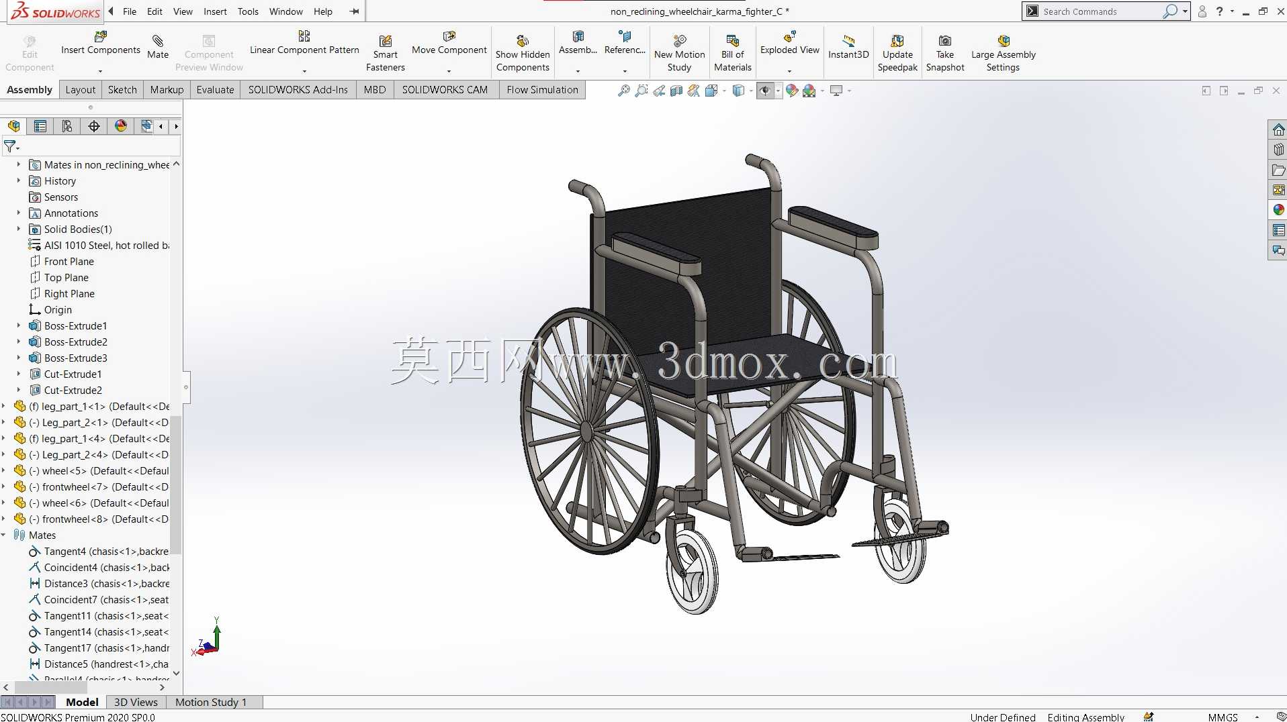Click MMGS units in status bar
This screenshot has width=1287, height=722.
pos(1223,717)
